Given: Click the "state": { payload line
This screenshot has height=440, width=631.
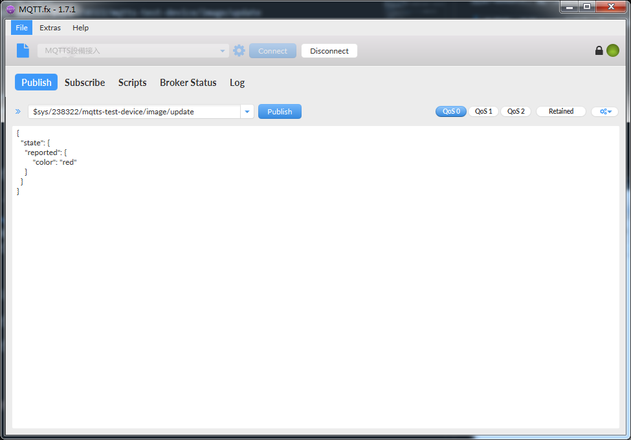Looking at the screenshot, I should tap(35, 143).
